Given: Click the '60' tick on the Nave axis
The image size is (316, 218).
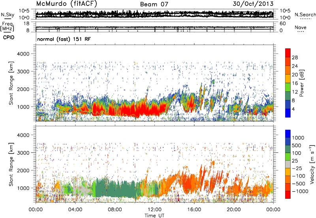Looking at the screenshot, I should point(282,24).
